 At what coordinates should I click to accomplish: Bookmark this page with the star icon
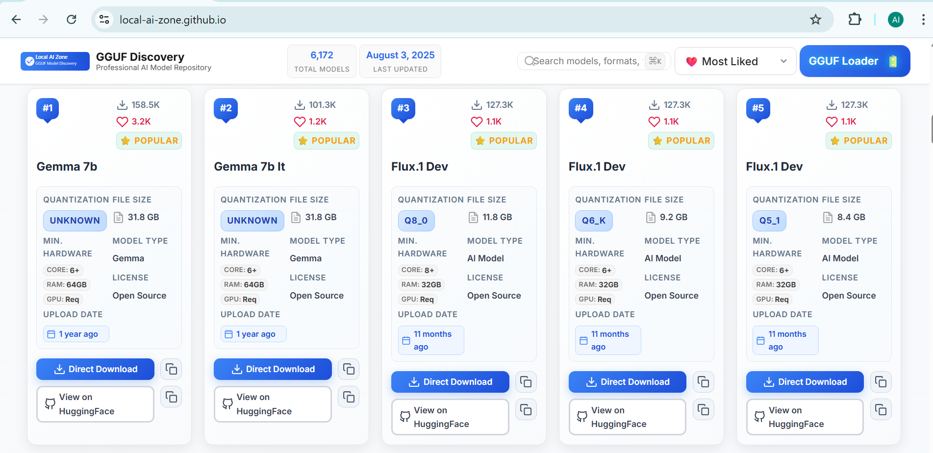pyautogui.click(x=815, y=20)
